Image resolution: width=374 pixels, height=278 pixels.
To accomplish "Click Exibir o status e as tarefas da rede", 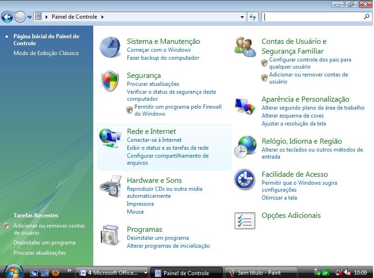I will (168, 148).
